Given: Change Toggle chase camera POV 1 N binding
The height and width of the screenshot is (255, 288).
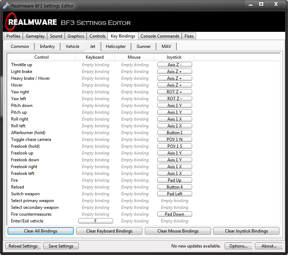Looking at the screenshot, I should point(175,139).
